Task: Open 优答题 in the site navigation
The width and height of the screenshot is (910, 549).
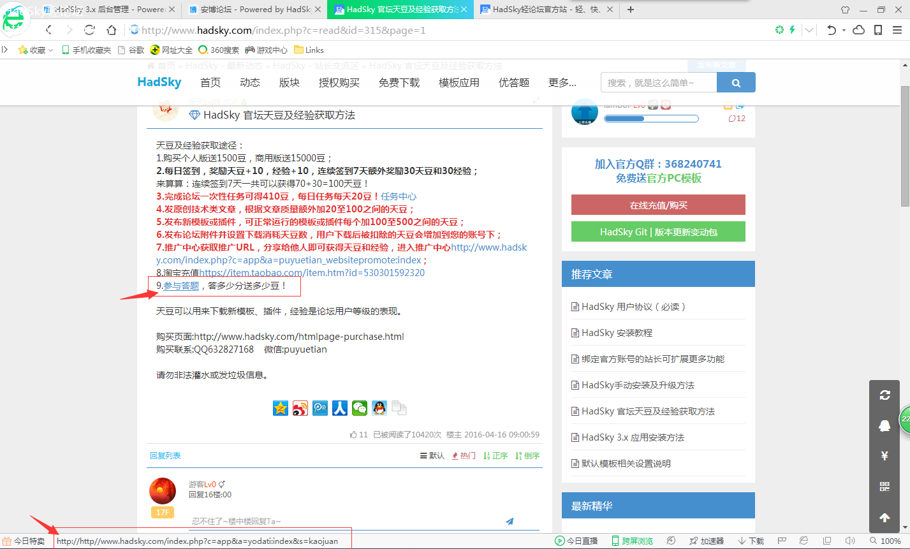Action: click(x=514, y=82)
